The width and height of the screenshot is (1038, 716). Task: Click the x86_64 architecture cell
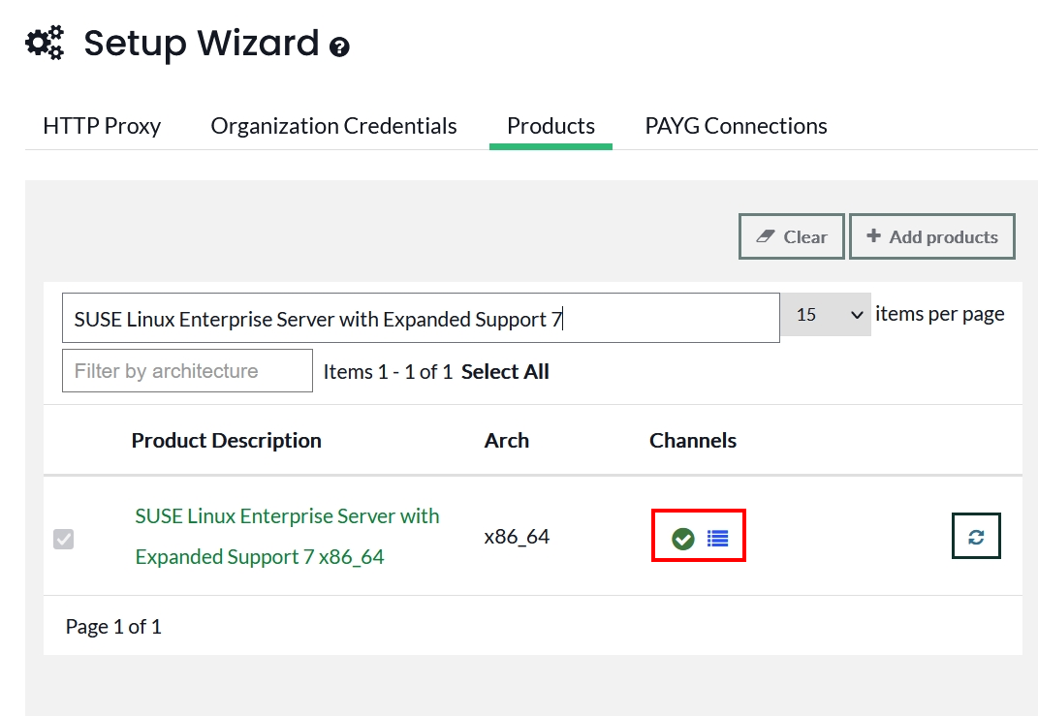pos(517,536)
